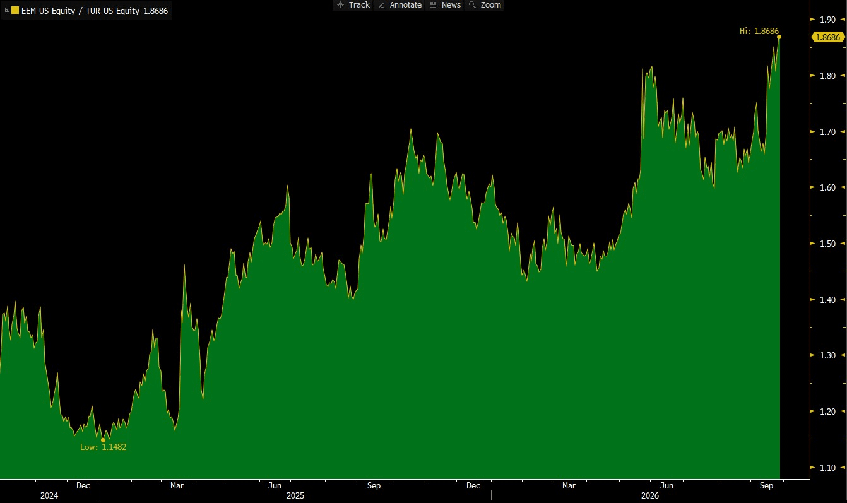Click the 1.10 y-axis tick label

(x=827, y=468)
